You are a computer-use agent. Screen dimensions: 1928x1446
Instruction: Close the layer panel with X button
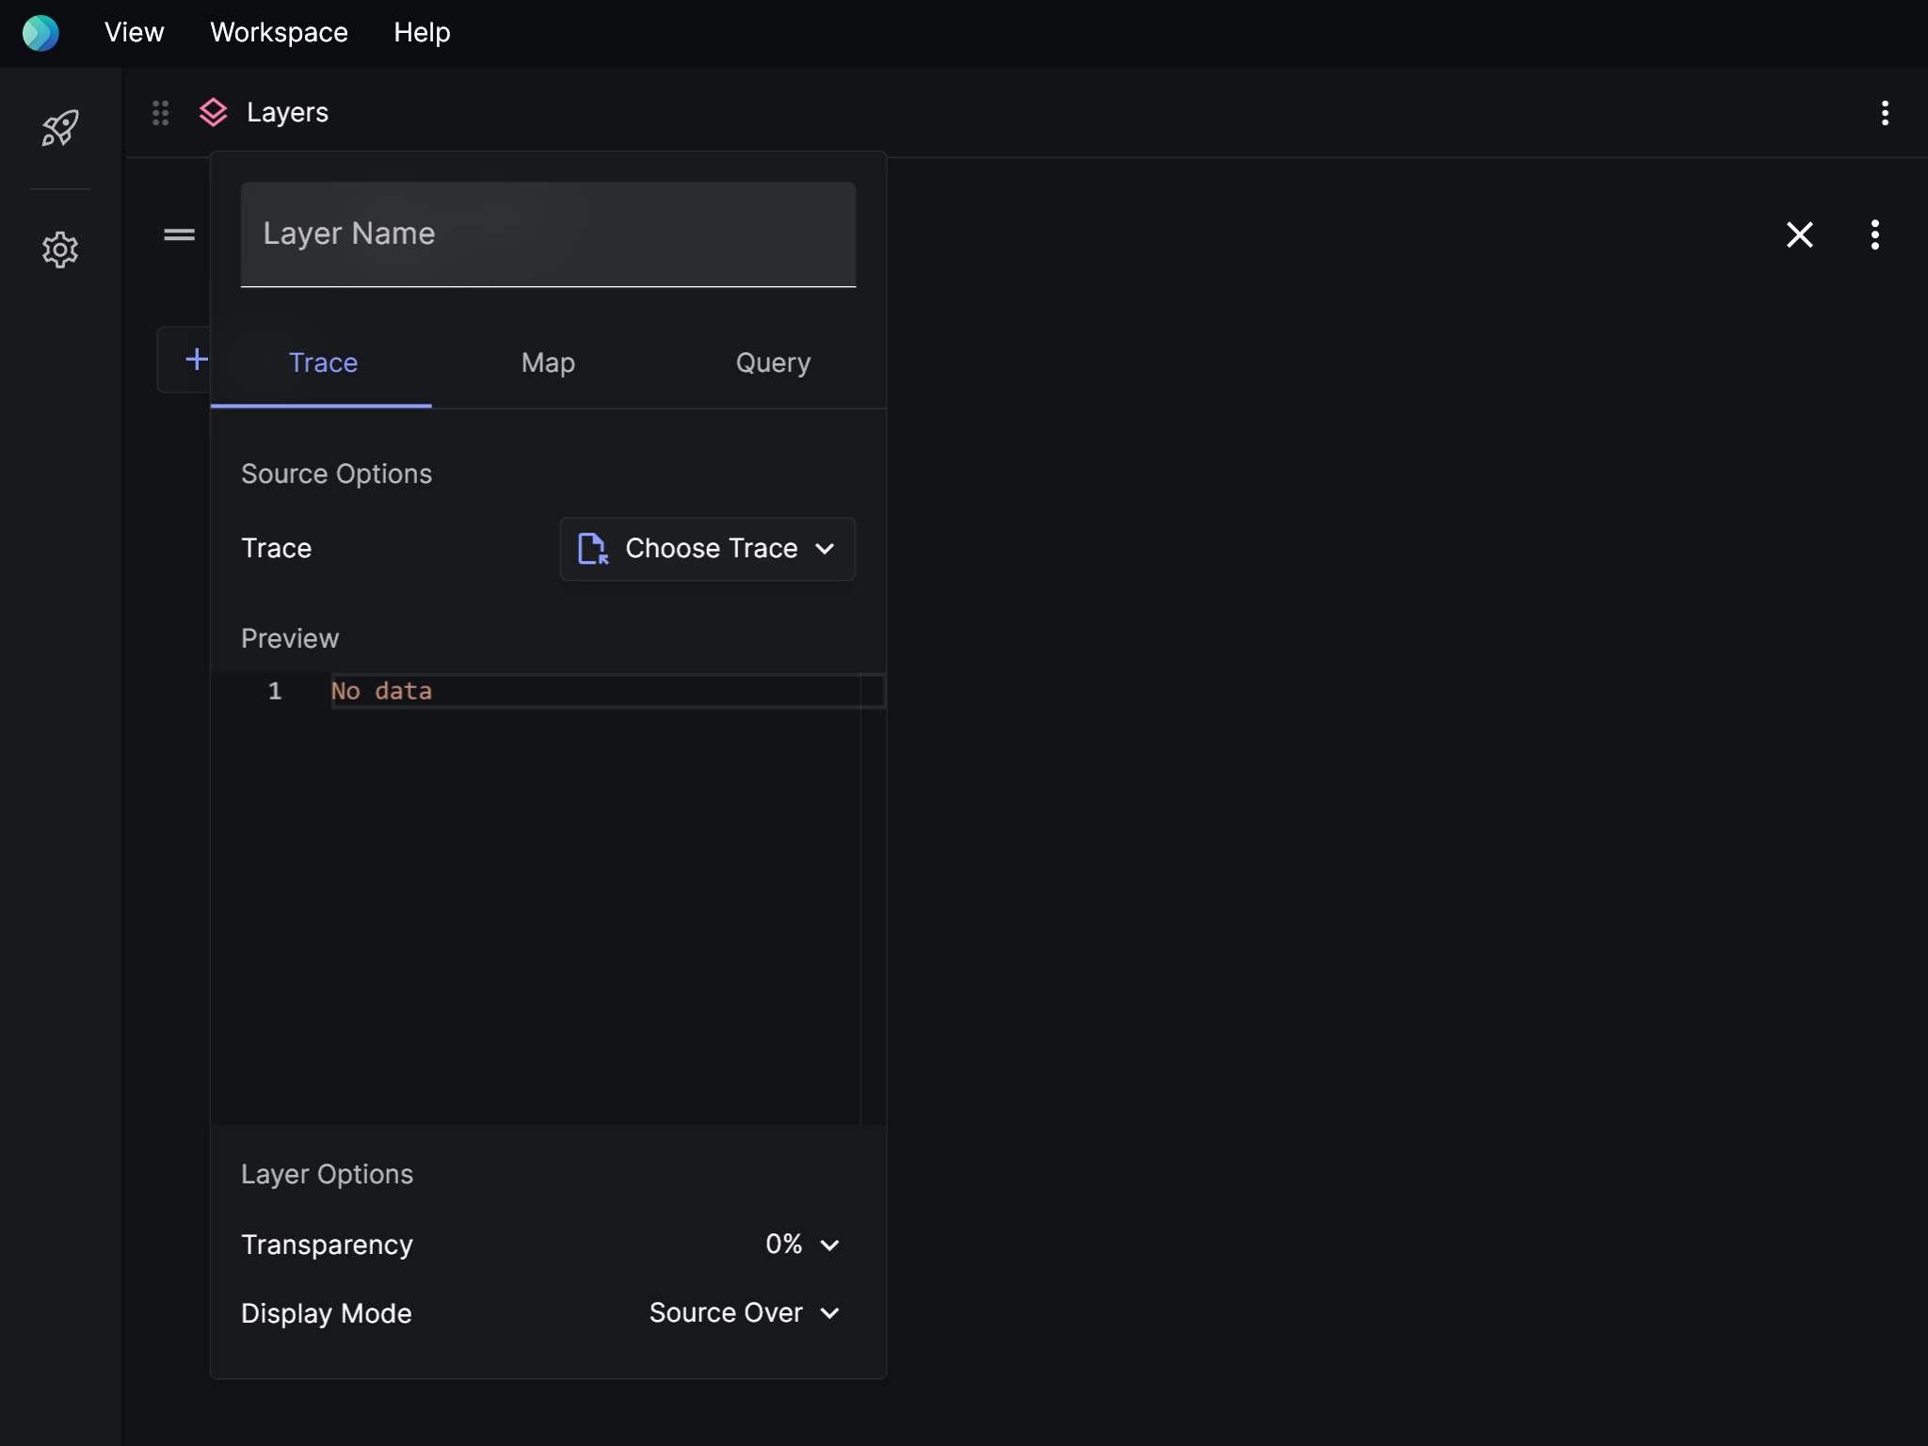(x=1801, y=233)
